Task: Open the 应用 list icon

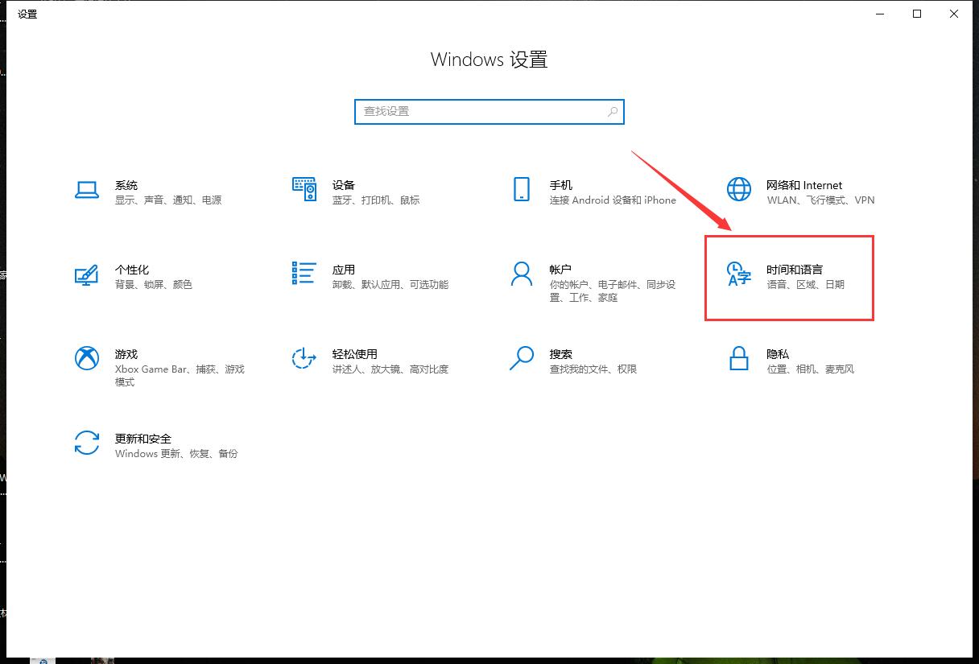Action: coord(304,274)
